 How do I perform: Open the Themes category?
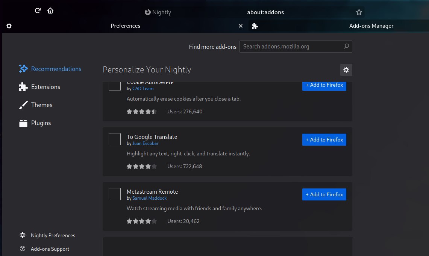click(x=36, y=105)
